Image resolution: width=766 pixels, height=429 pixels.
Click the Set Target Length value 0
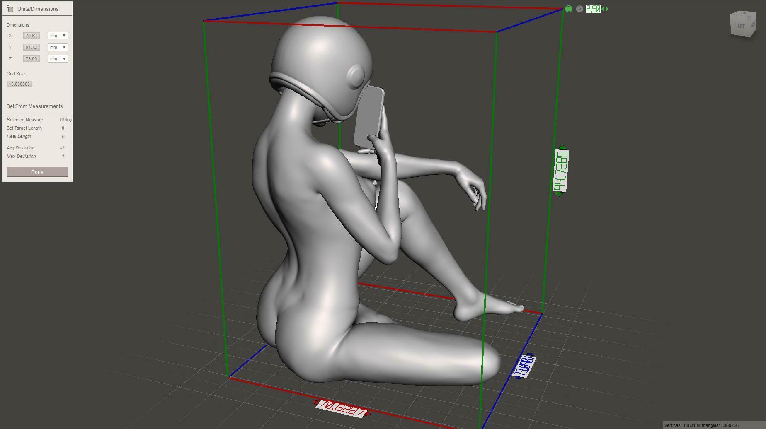[63, 128]
